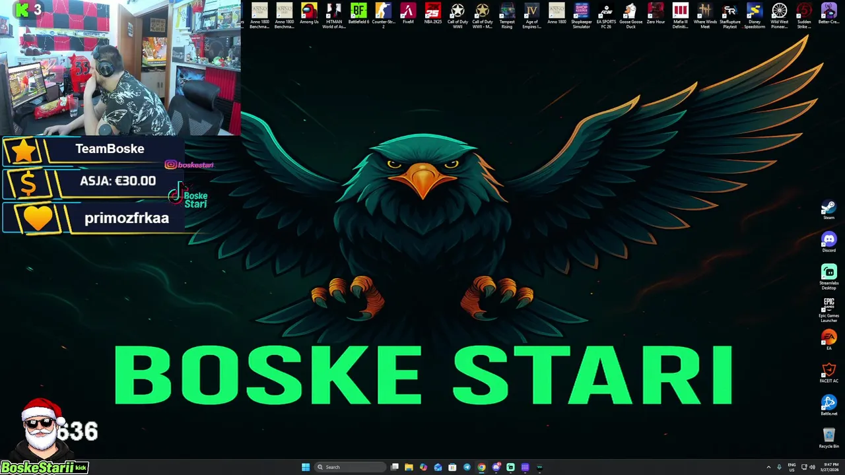Select the Recycle Bin icon
Screen dimensions: 845x475
828,438
